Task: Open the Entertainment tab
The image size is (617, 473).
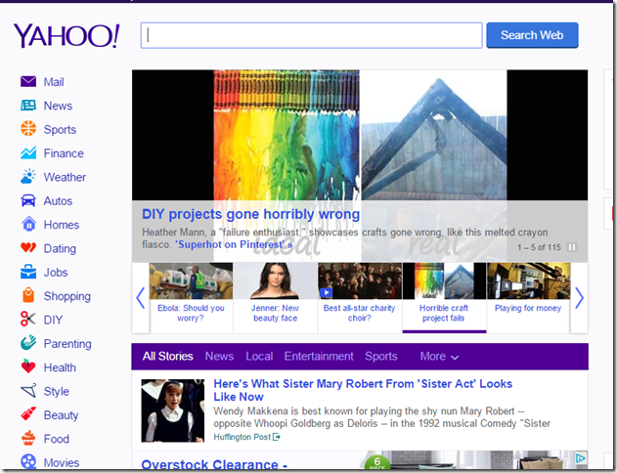Action: tap(319, 357)
